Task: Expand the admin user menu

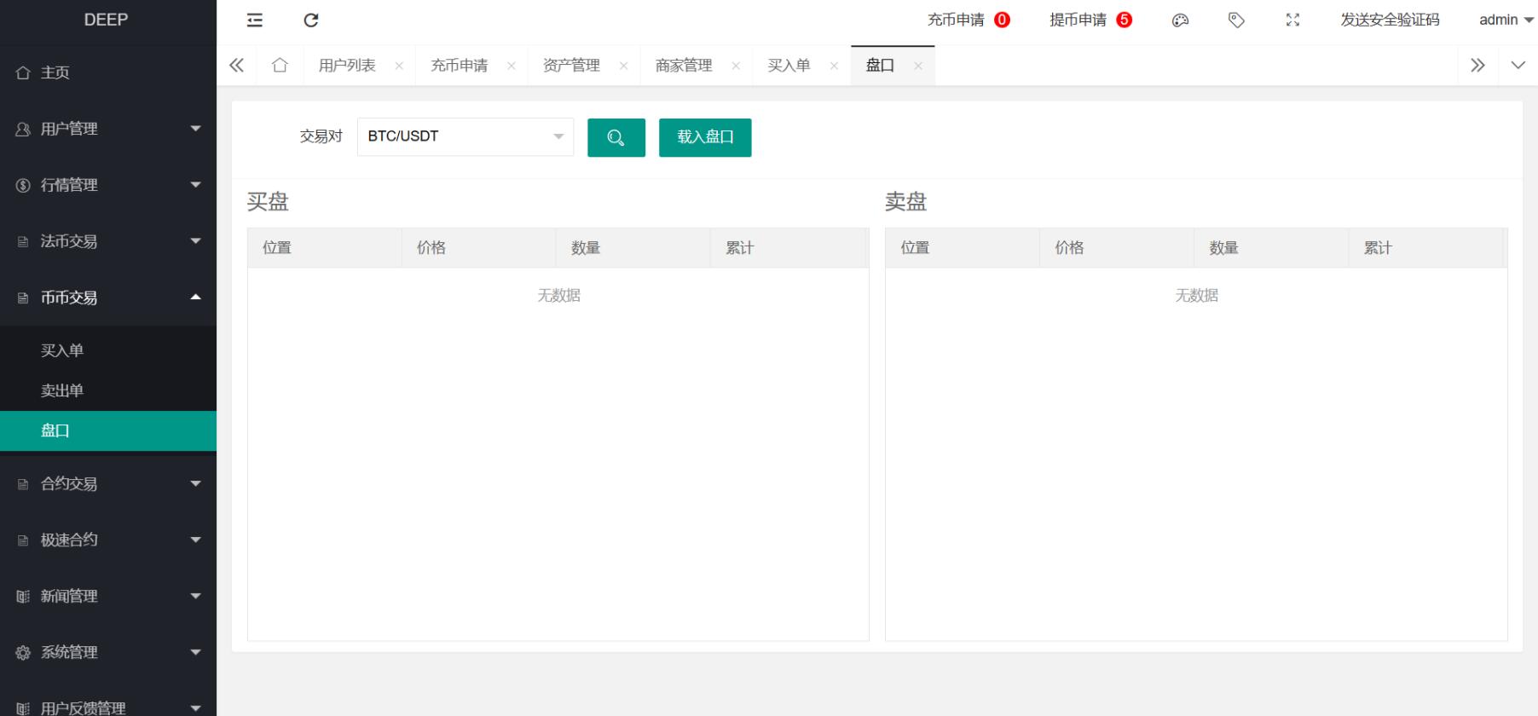Action: tap(1505, 20)
